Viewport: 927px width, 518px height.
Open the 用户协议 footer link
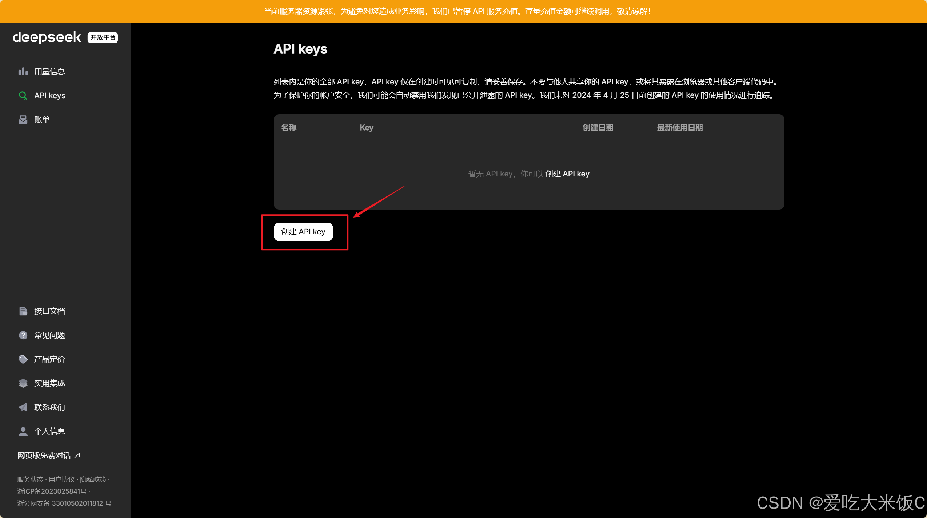coord(61,479)
